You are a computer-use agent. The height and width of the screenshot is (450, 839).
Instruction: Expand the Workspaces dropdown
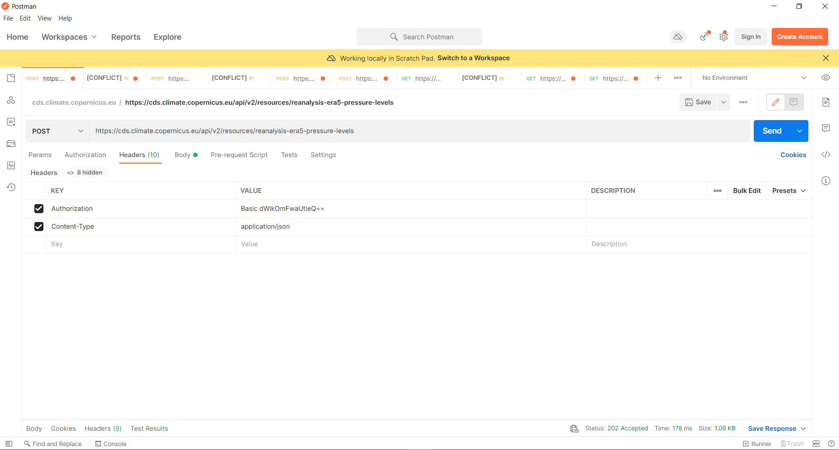tap(69, 37)
